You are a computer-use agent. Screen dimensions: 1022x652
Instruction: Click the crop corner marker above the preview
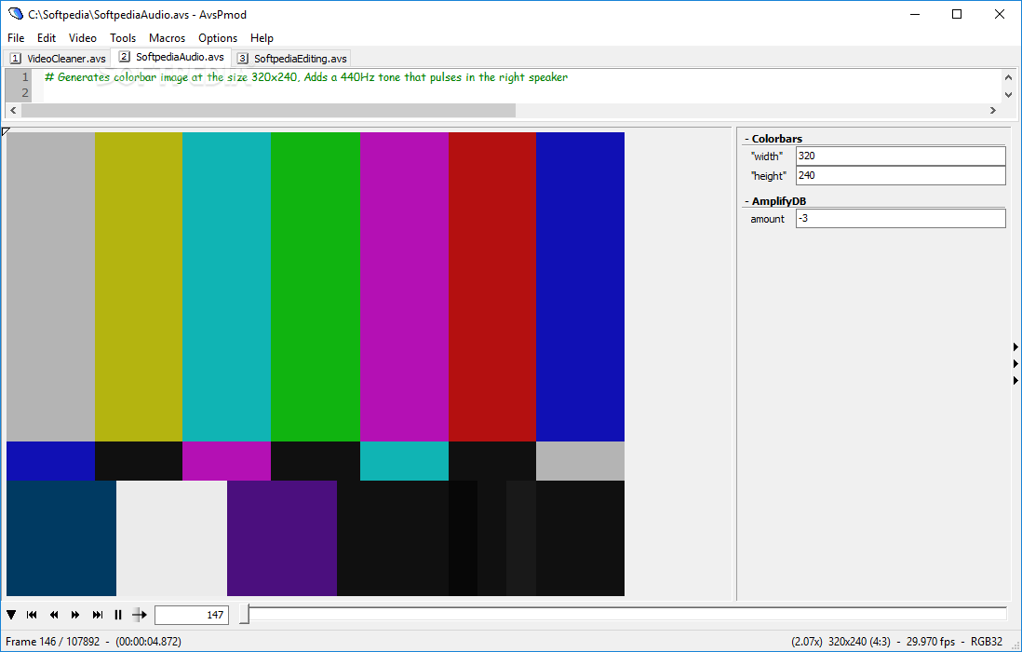coord(6,131)
